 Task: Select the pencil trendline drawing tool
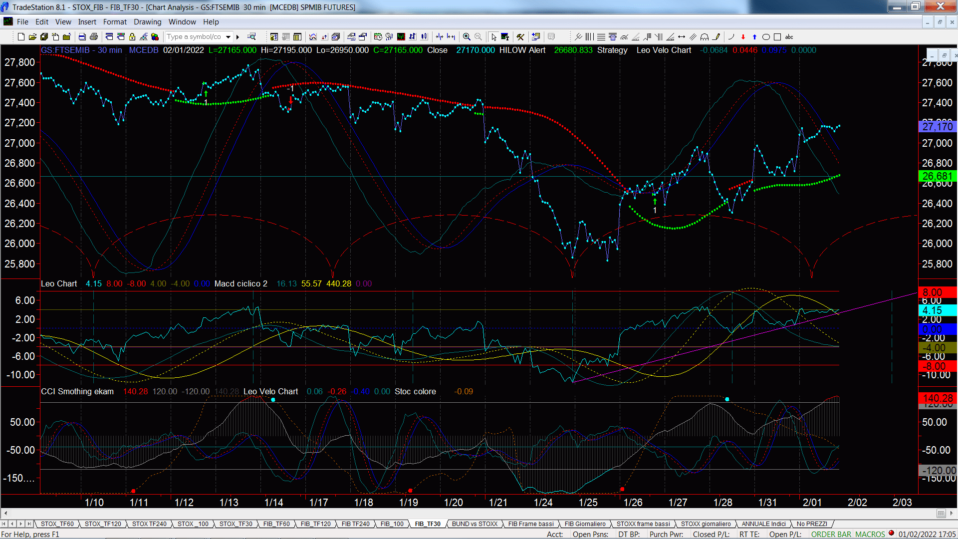coord(716,37)
